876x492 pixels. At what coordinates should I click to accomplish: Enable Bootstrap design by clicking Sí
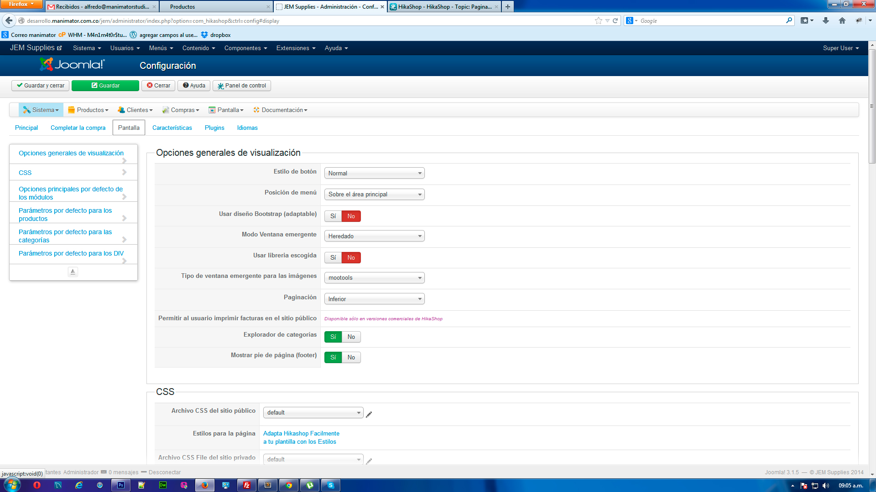333,216
